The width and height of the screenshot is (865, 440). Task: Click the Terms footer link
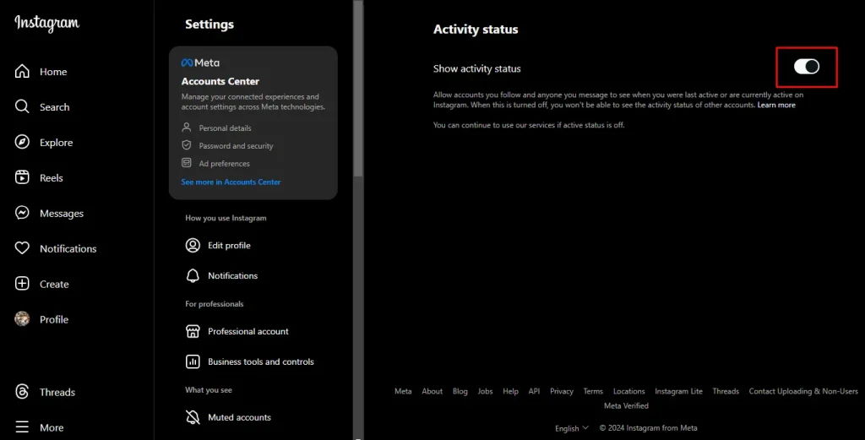[x=593, y=391]
